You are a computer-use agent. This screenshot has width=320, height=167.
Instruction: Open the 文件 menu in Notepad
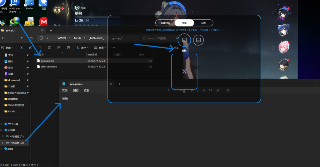point(65,90)
